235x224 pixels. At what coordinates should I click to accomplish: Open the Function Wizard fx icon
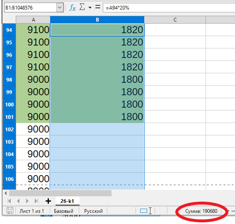tap(72, 8)
